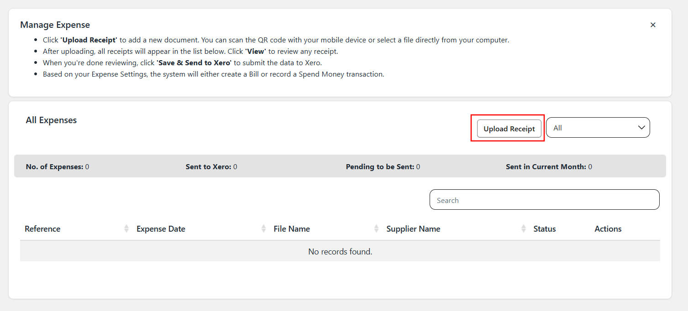The height and width of the screenshot is (311, 688).
Task: Click sort arrows icon beside Supplier Name
Action: [x=523, y=229]
